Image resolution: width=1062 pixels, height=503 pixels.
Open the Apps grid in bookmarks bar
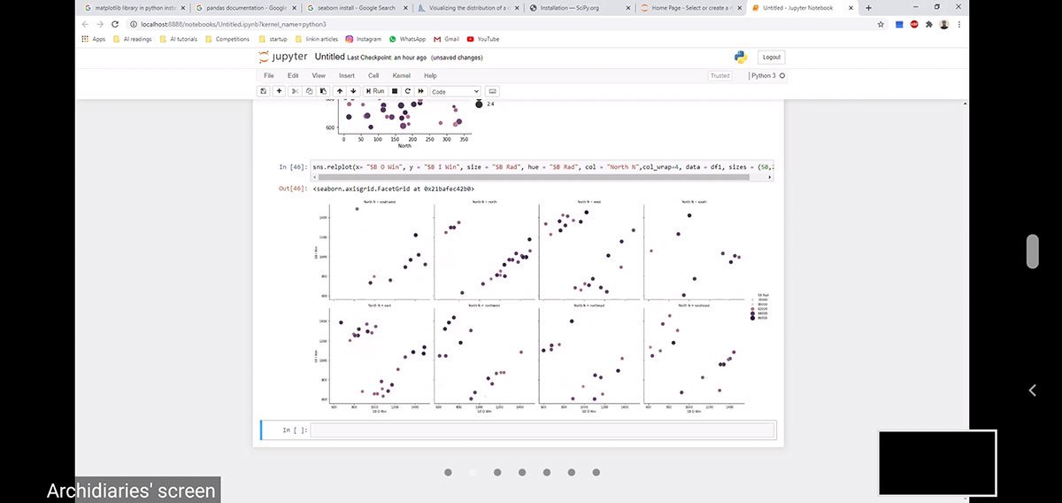[93, 39]
